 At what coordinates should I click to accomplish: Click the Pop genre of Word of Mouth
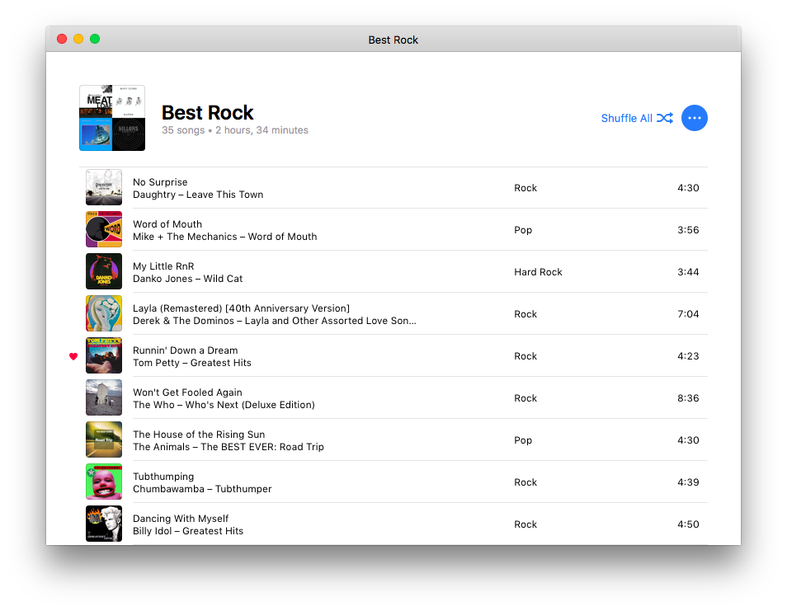tap(523, 230)
